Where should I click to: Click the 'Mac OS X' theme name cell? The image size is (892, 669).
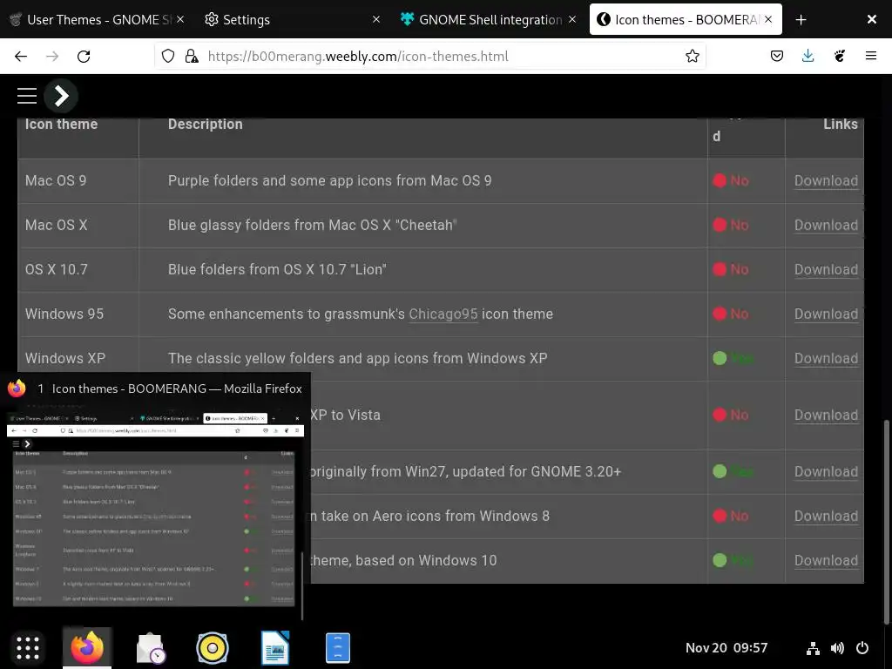(57, 226)
